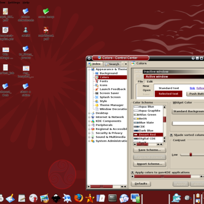Click the Save Scheme... button
This screenshot has width=204, height=204.
coord(149,150)
